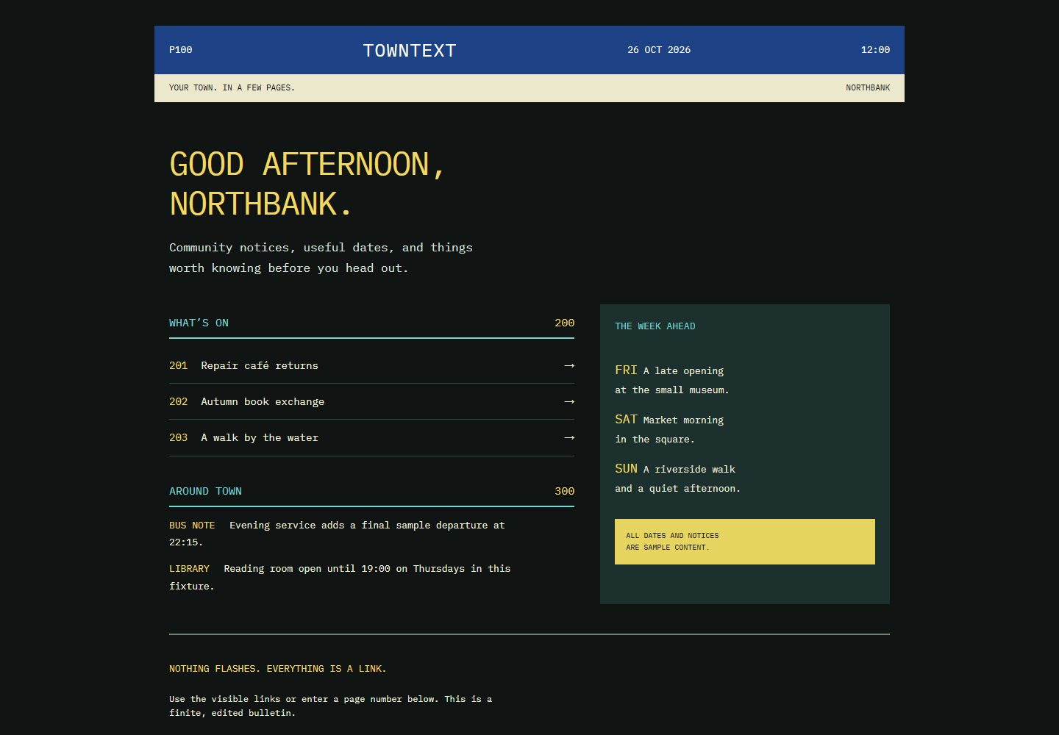Click the yellow sample content notice

[745, 542]
